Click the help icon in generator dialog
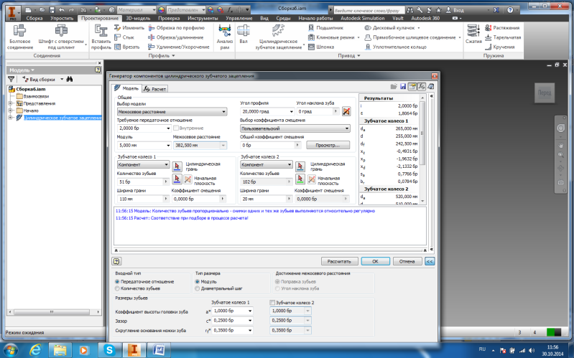Image resolution: width=574 pixels, height=358 pixels. click(116, 261)
